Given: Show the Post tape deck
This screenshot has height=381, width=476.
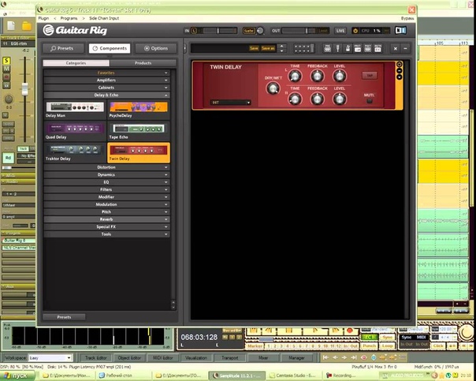Looking at the screenshot, I should [367, 48].
